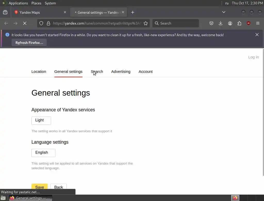The width and height of the screenshot is (264, 201).
Task: Click the Appearance of Yandex services heading
Action: 63,110
